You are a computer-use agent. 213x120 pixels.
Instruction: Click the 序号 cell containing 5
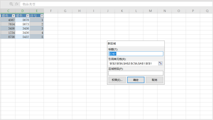(37, 37)
